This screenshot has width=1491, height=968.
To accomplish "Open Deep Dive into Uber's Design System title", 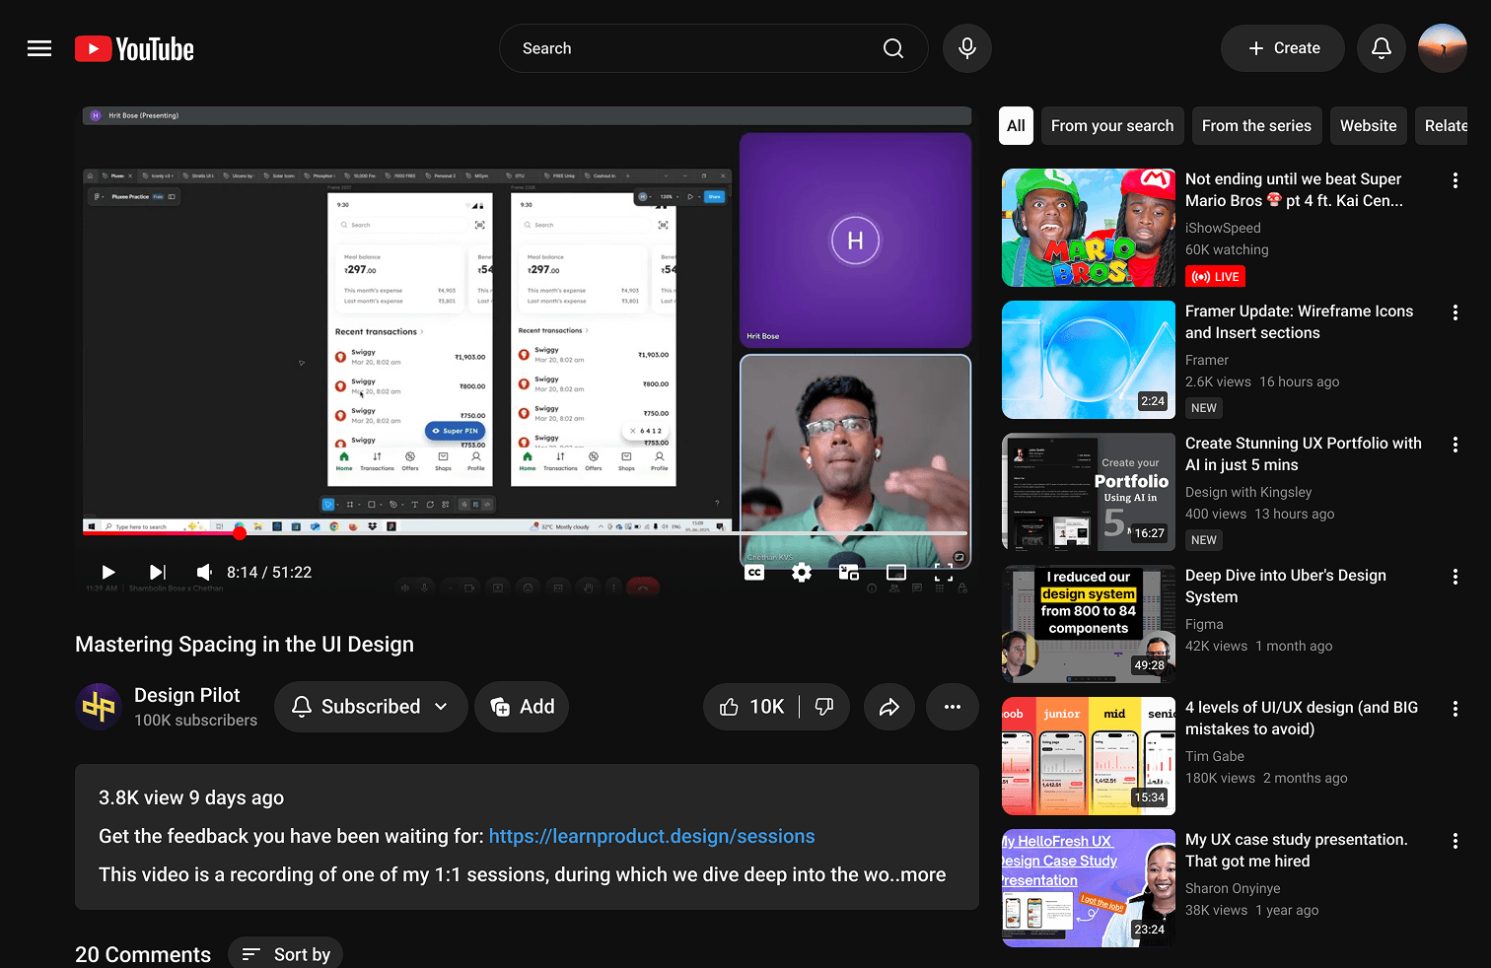I will pos(1286,587).
